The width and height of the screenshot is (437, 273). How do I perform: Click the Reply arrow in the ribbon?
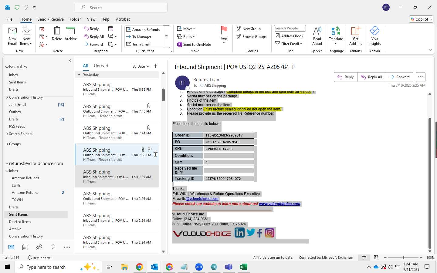[91, 29]
